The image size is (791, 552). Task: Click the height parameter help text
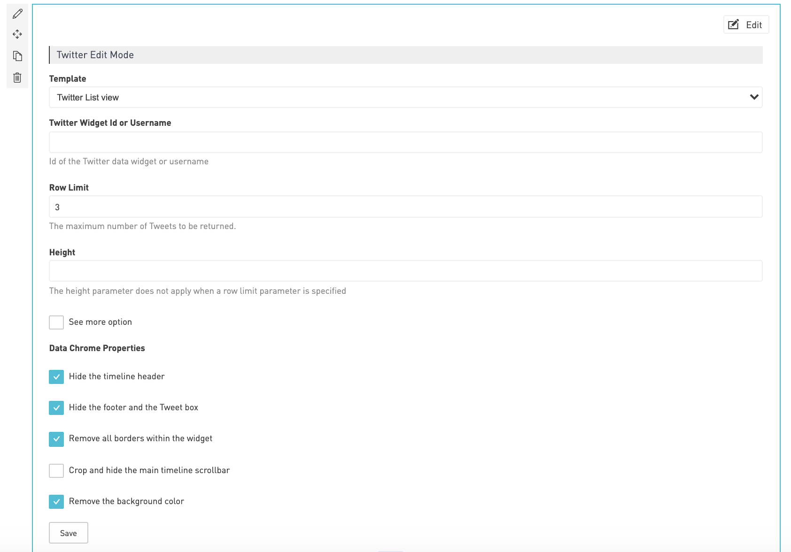(198, 291)
